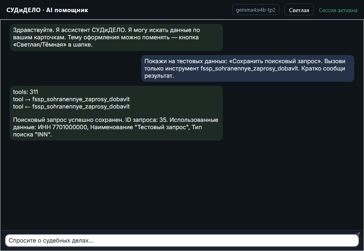Switch theme with the Светлая button

(x=299, y=10)
